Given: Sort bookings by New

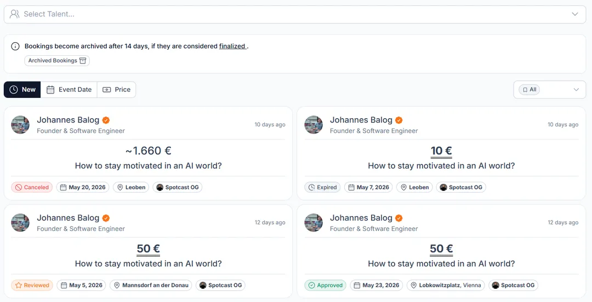Looking at the screenshot, I should (x=22, y=90).
